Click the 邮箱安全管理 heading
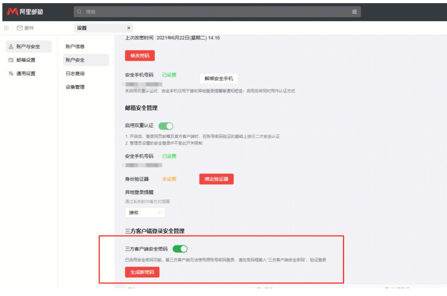447x296 pixels. 141,108
